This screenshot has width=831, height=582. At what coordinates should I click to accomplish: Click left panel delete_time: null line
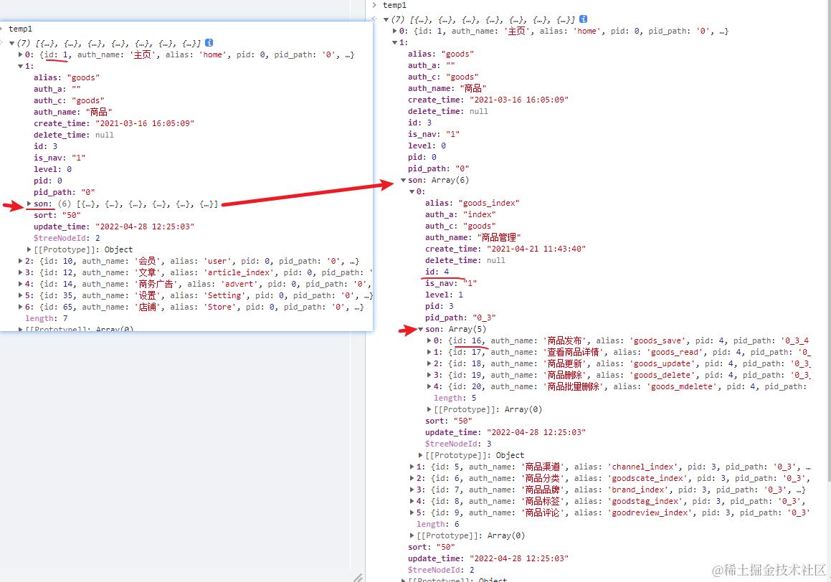point(74,135)
